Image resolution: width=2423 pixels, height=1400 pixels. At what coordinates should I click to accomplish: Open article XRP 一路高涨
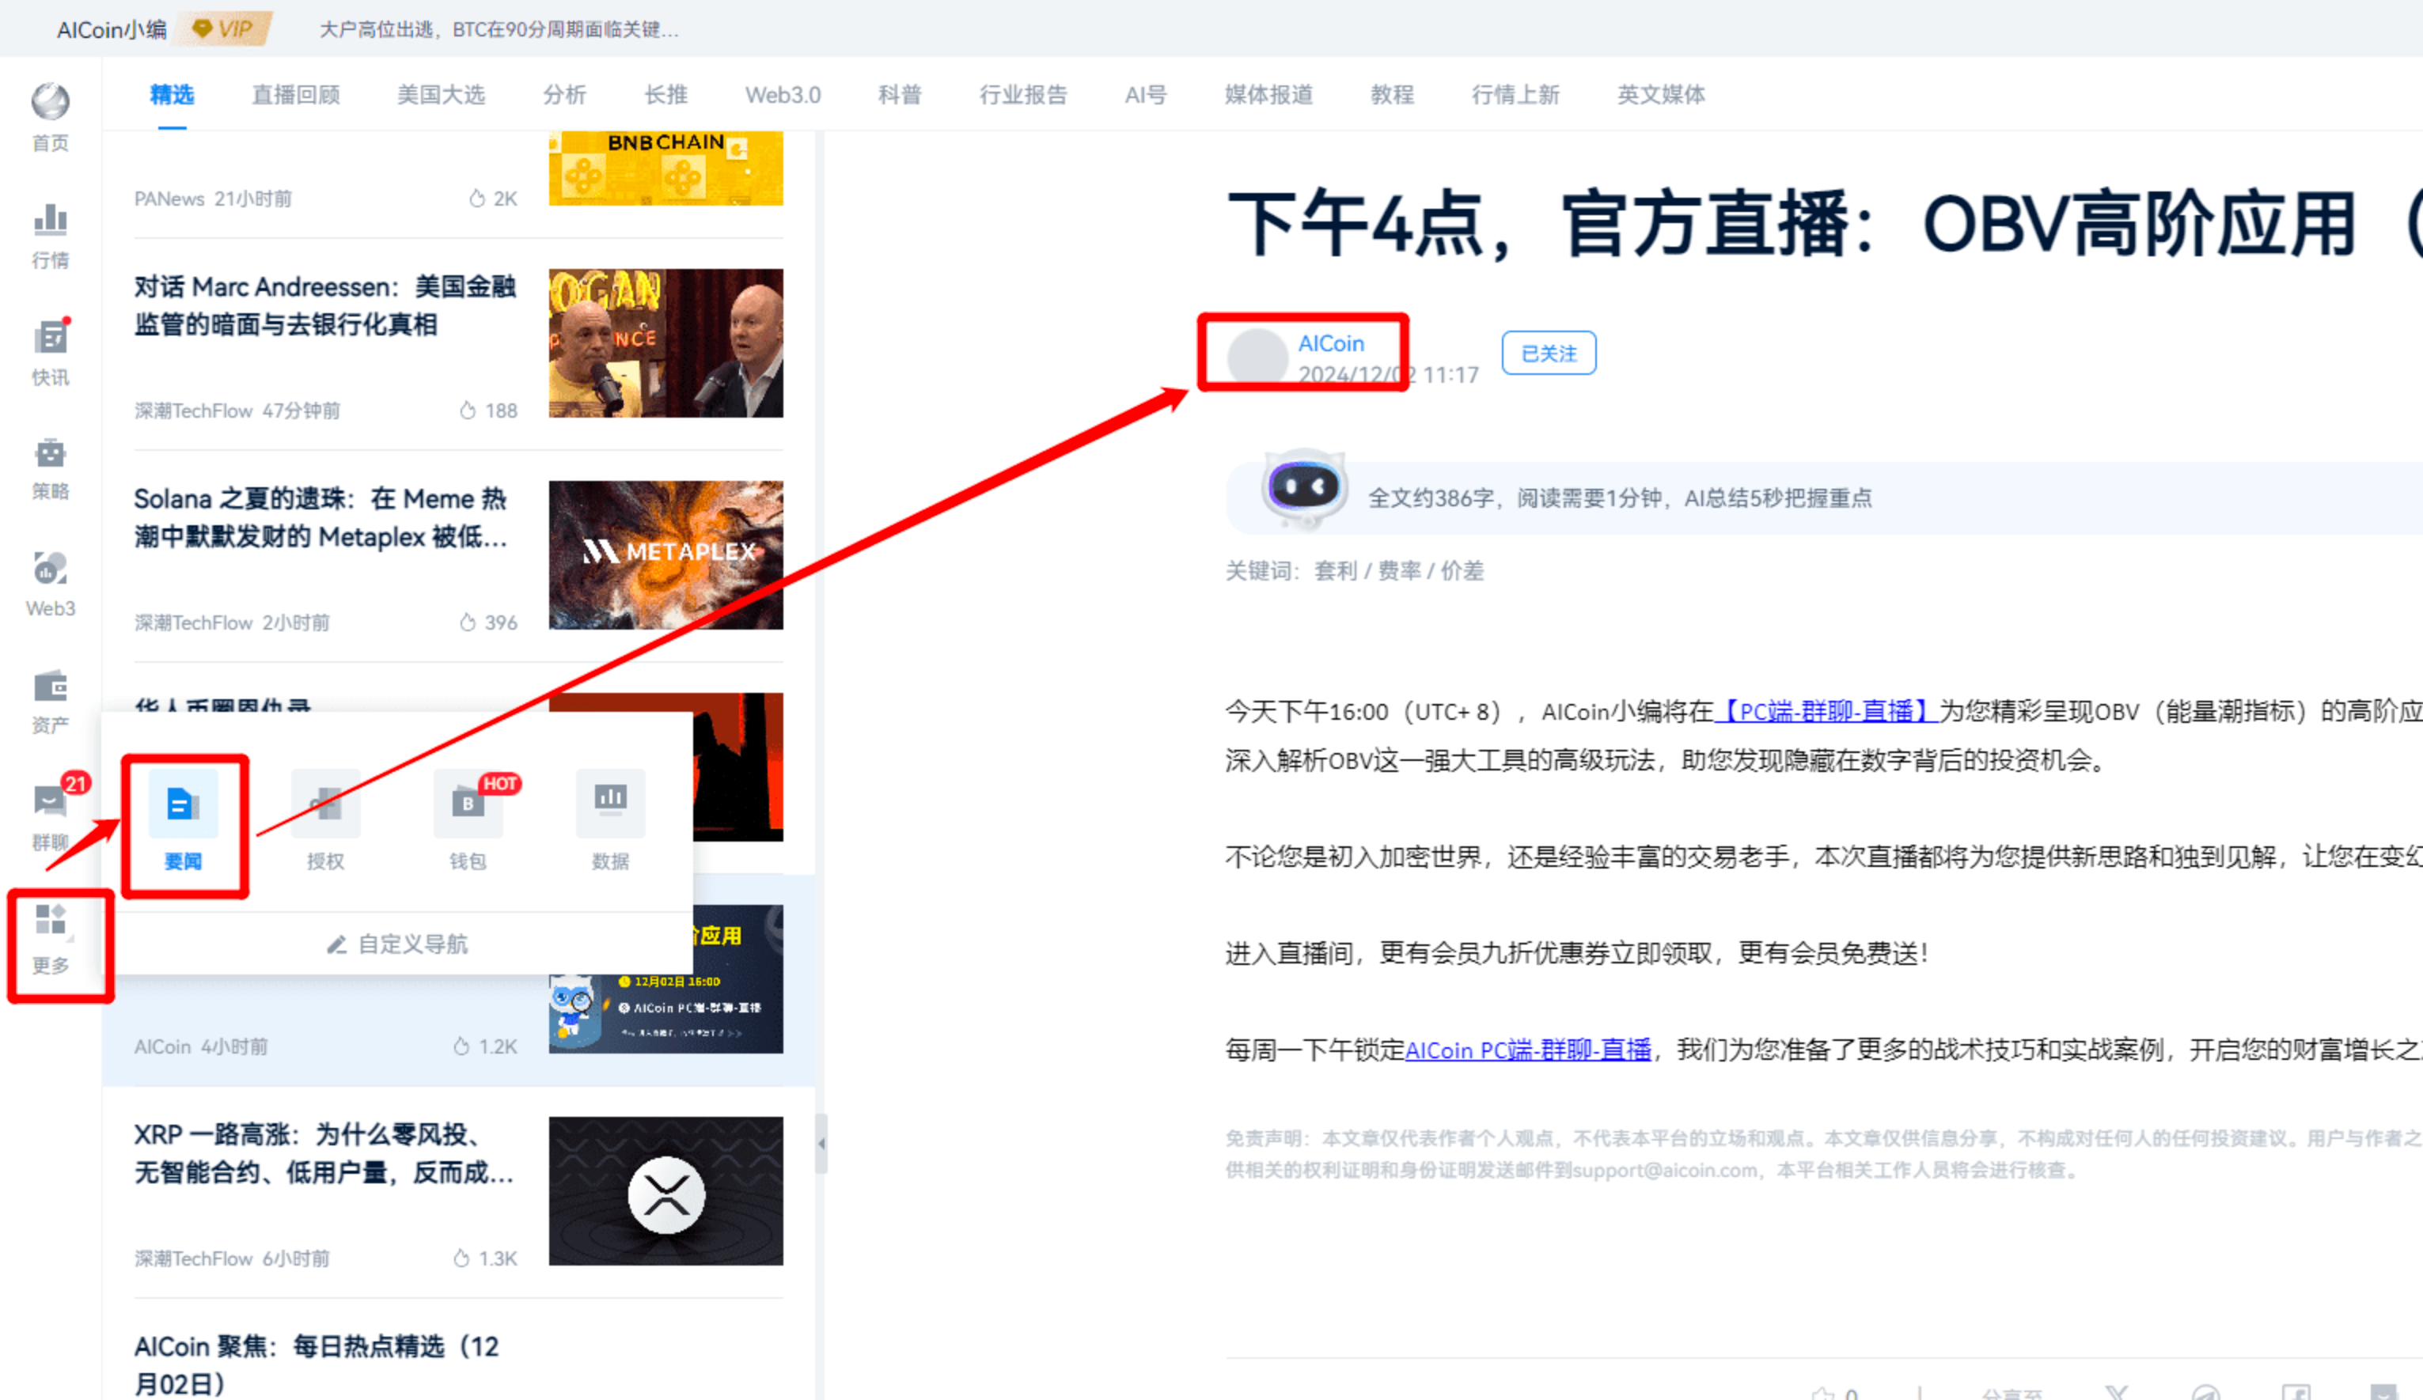(x=324, y=1153)
